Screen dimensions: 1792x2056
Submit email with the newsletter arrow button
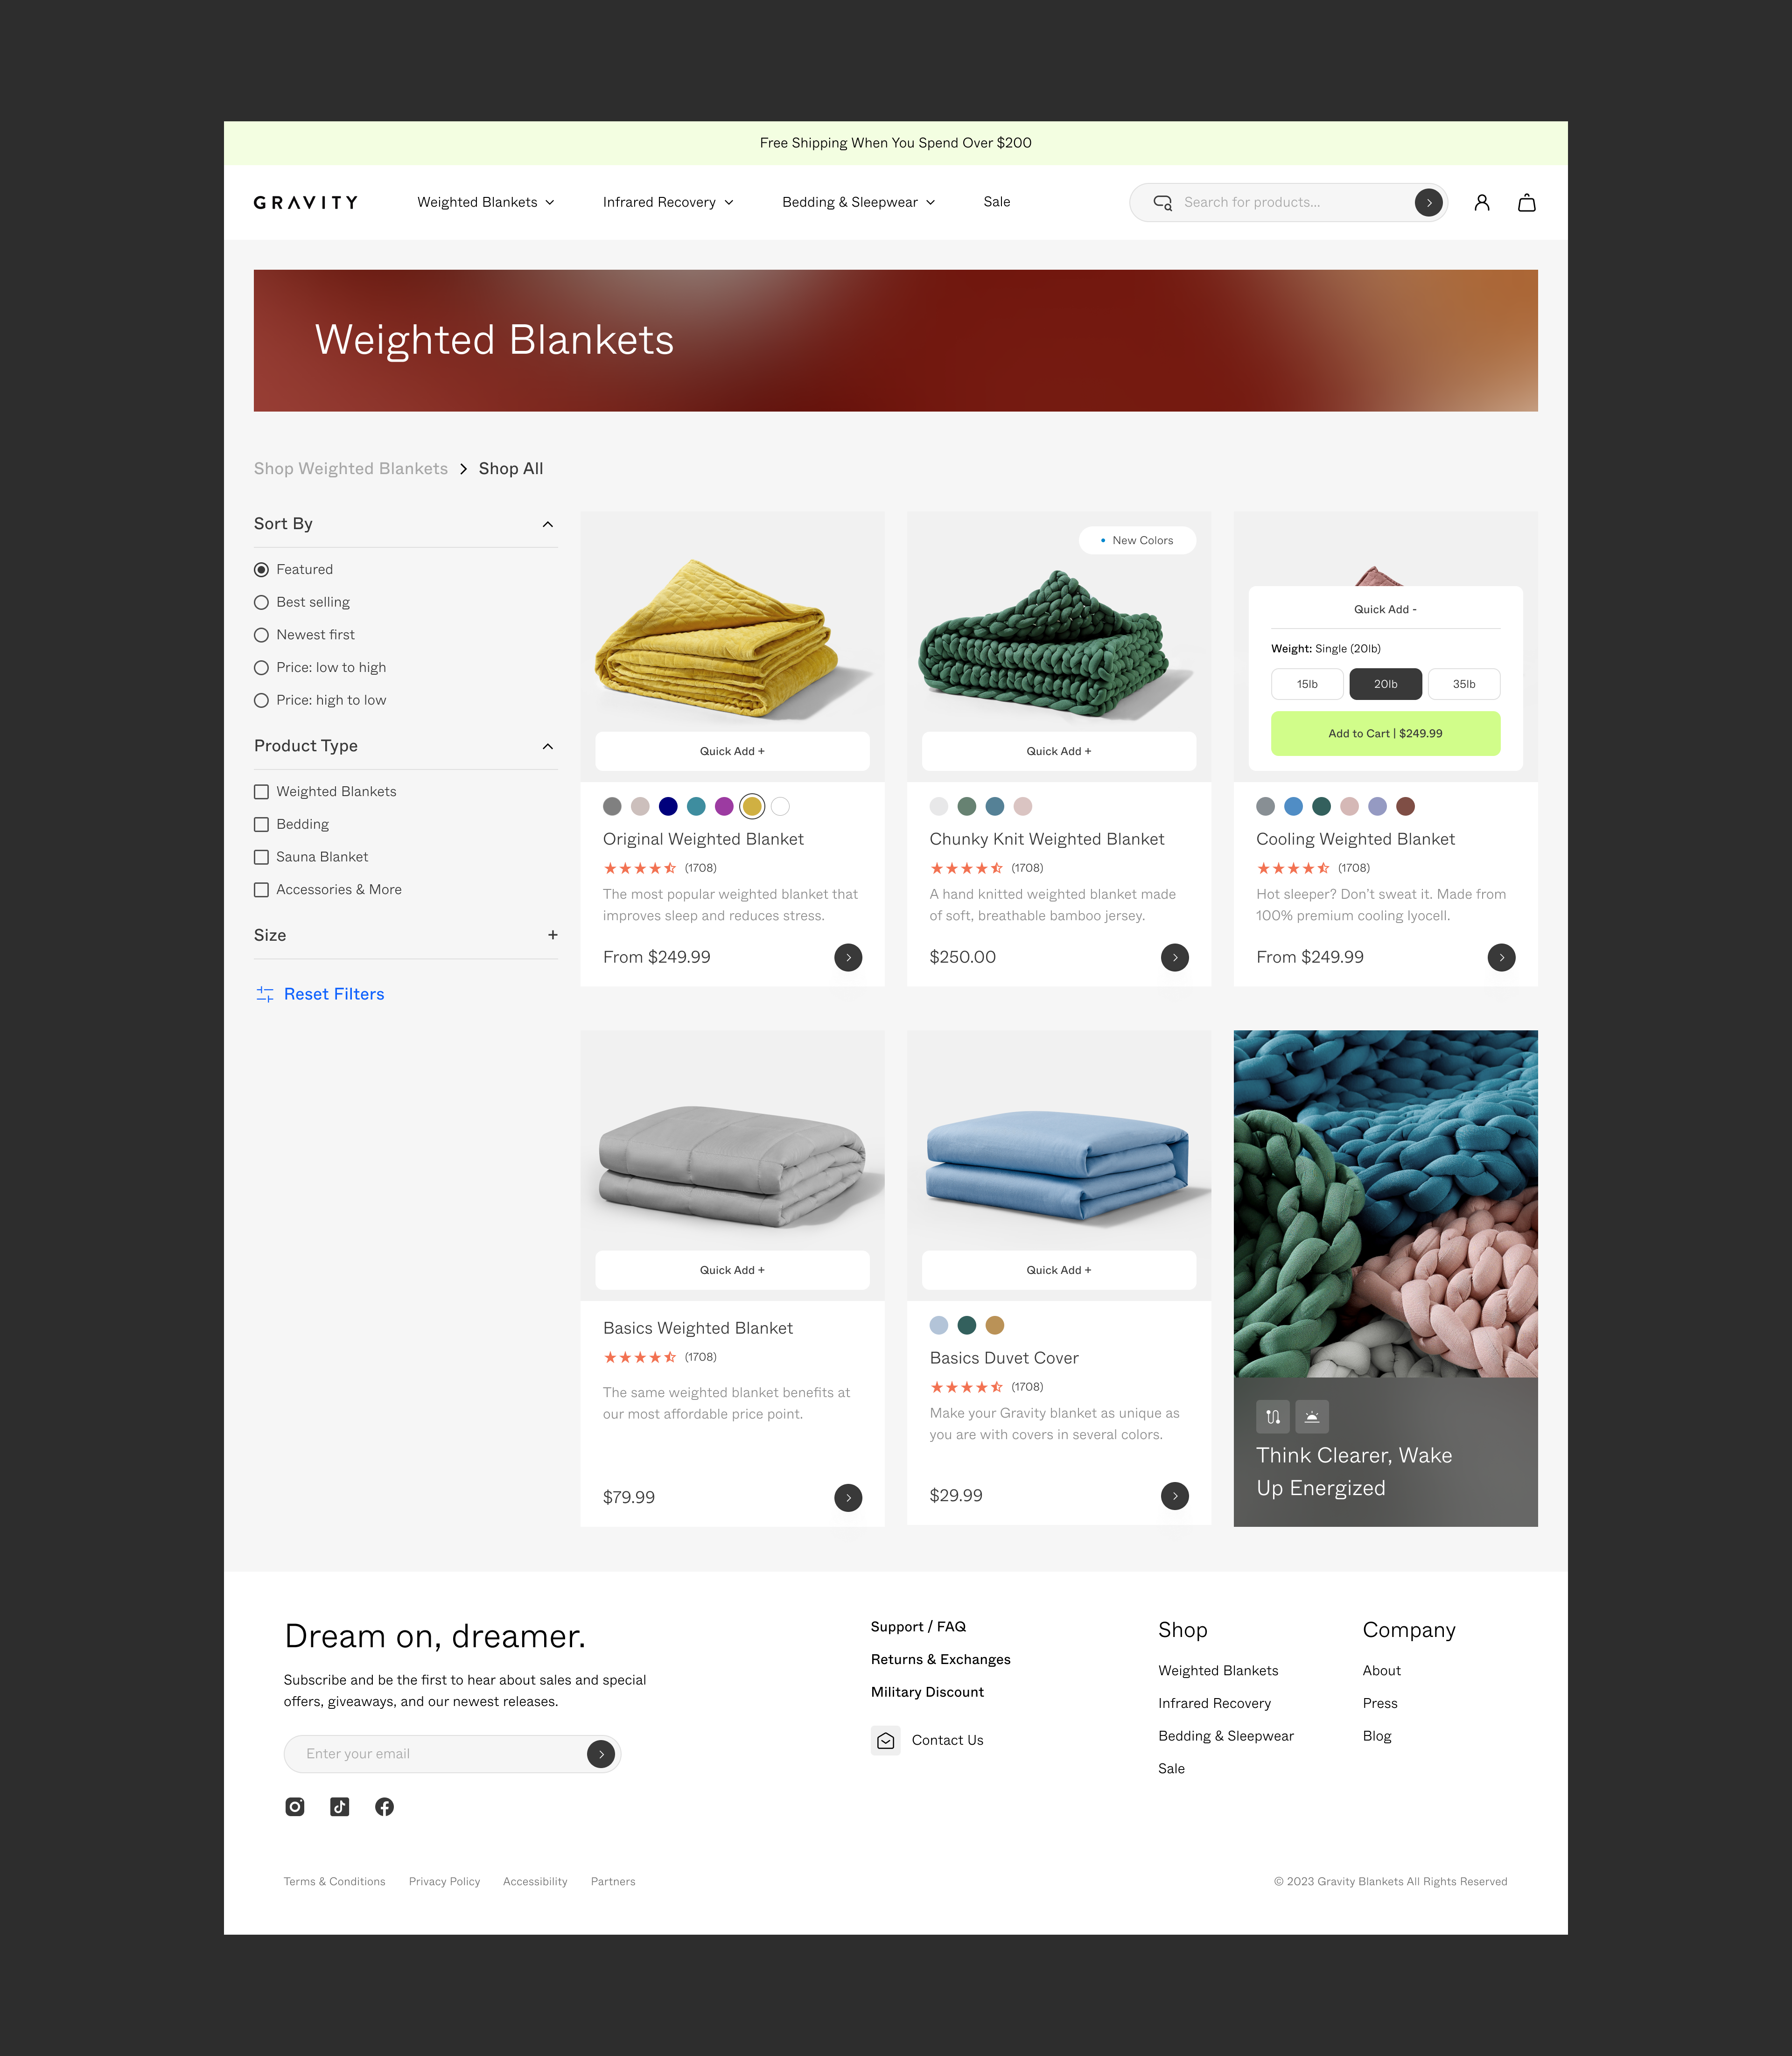pyautogui.click(x=601, y=1754)
